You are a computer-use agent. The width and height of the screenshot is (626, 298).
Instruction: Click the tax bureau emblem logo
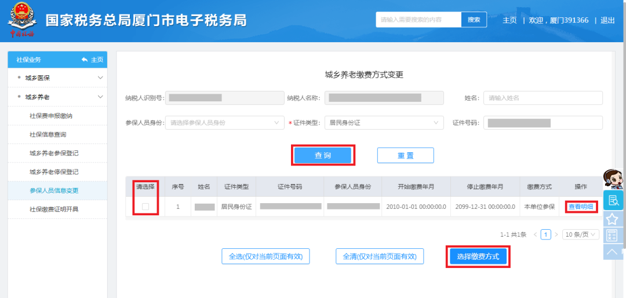[22, 20]
